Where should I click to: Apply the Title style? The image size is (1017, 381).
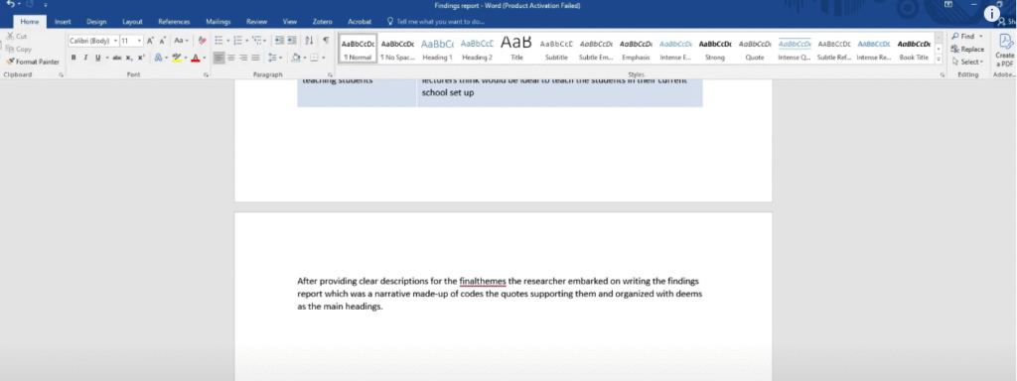pyautogui.click(x=516, y=49)
